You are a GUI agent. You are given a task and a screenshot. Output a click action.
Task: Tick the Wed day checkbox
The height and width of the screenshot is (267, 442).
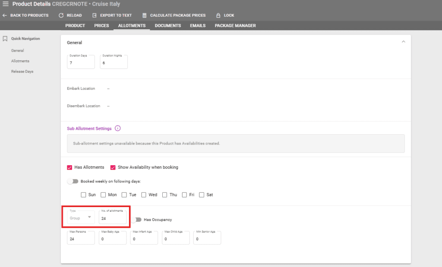point(144,195)
